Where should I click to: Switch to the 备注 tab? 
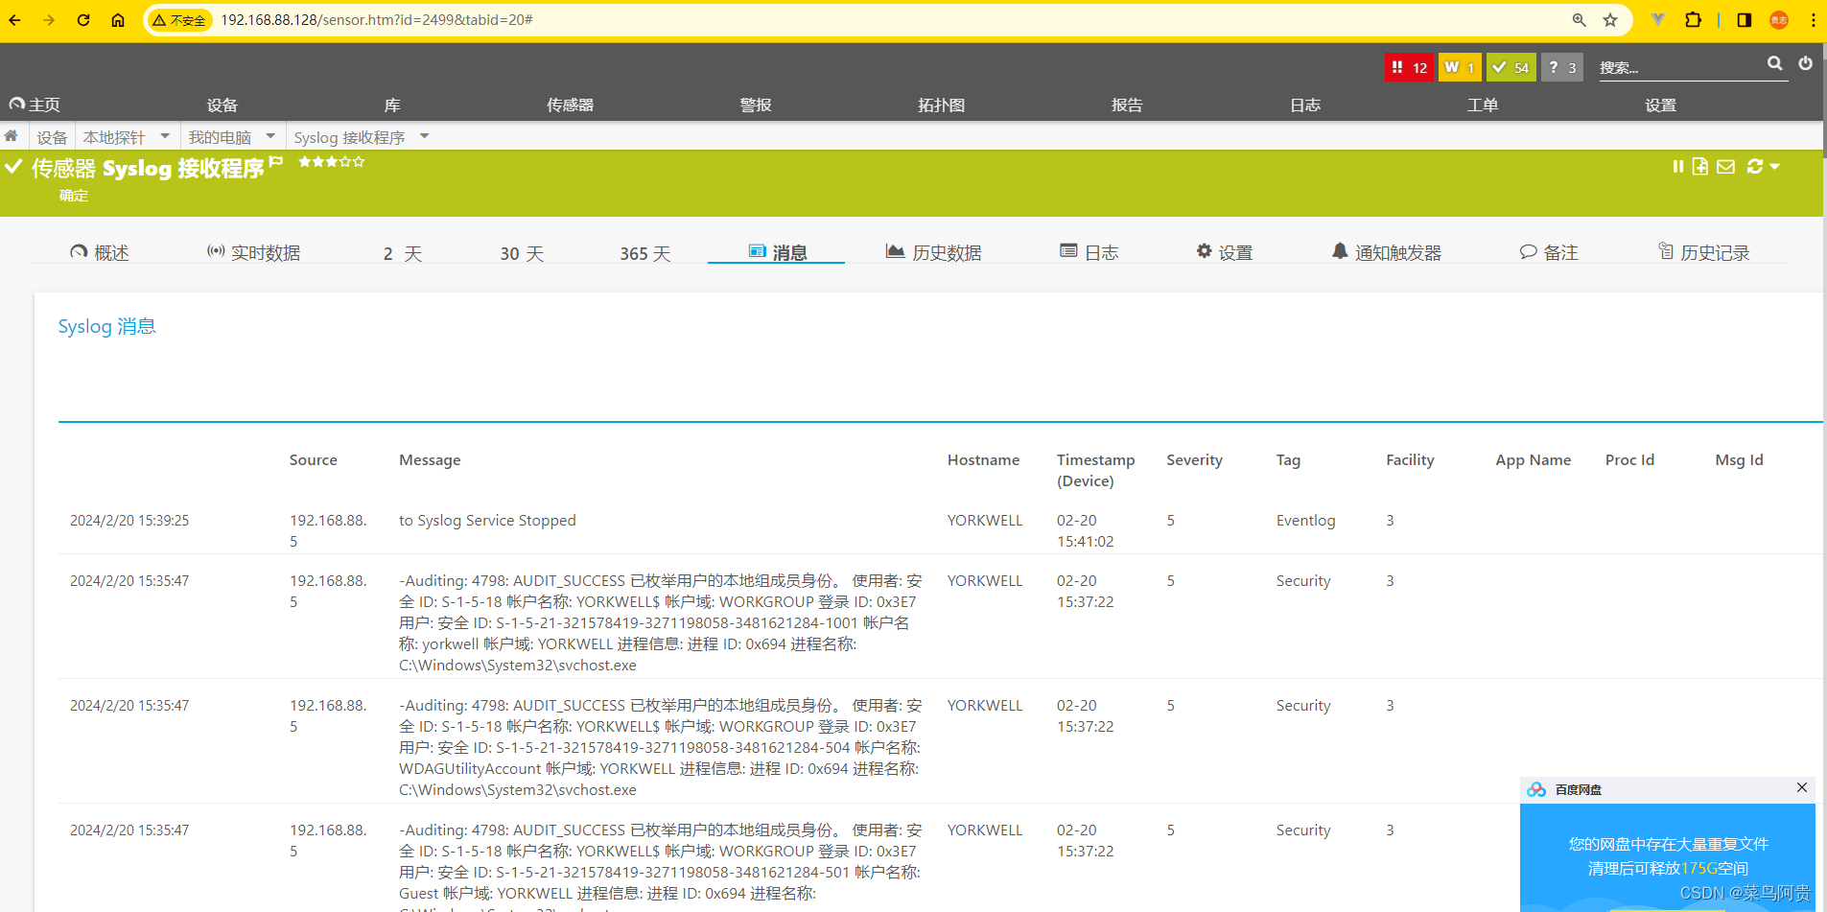click(x=1549, y=252)
